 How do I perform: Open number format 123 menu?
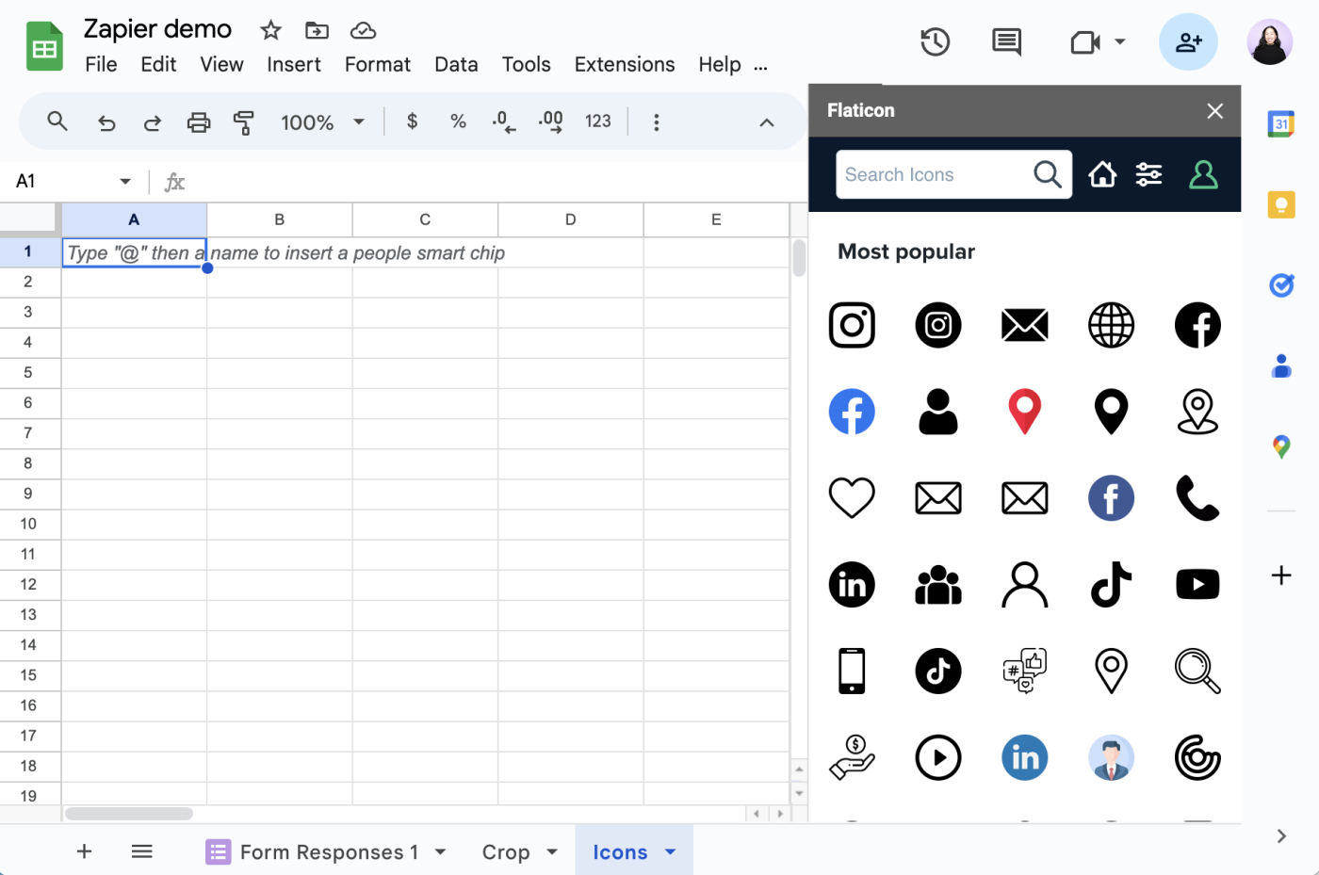coord(598,122)
